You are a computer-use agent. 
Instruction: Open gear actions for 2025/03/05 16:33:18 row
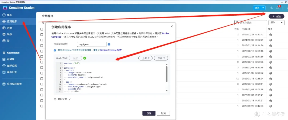point(270,68)
